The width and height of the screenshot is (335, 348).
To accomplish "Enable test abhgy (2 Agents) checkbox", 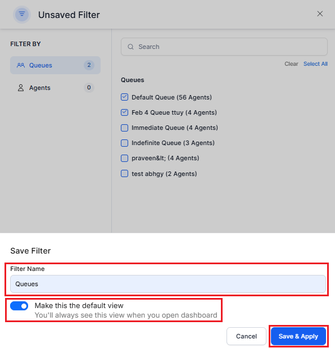I will pos(124,174).
